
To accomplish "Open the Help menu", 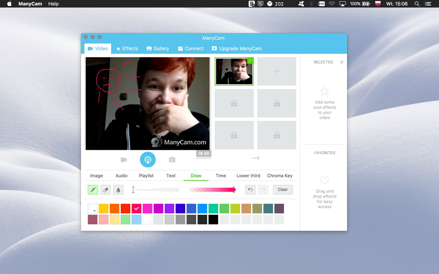I will point(53,4).
